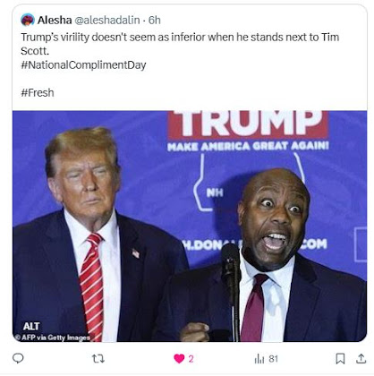Enlarge the attached rally photo
Screen dimensions: 374x376
click(190, 226)
